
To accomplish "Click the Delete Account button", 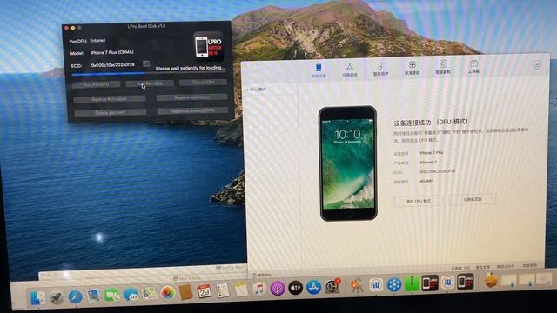I will point(111,113).
